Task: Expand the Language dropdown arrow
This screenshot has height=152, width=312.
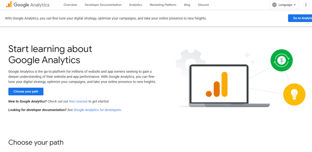Action: coord(295,5)
